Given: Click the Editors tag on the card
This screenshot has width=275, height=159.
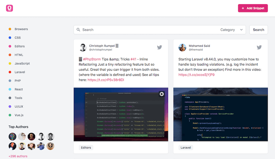Looking at the screenshot, I should tap(86, 148).
